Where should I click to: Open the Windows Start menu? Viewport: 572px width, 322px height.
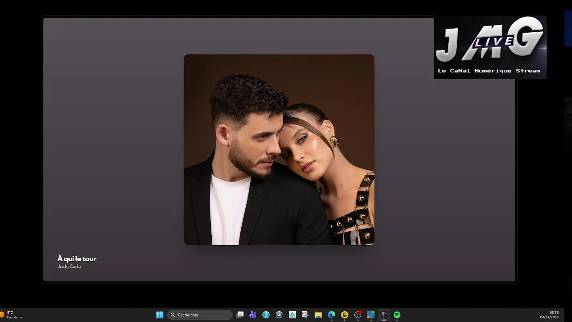coord(160,315)
